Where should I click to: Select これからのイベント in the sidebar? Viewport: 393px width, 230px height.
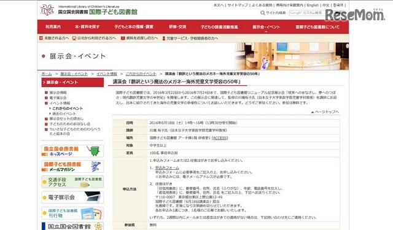[x=68, y=109]
